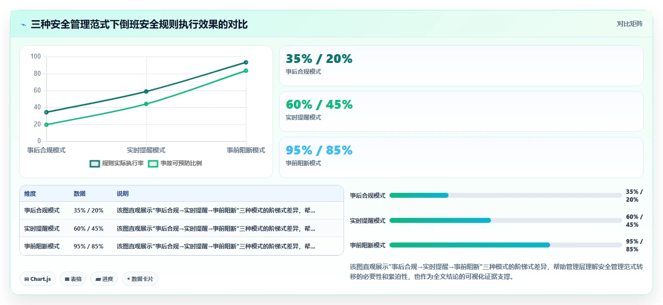Click the 60% / 45% table cell
Viewport: 663px width, 305px height.
(88, 229)
